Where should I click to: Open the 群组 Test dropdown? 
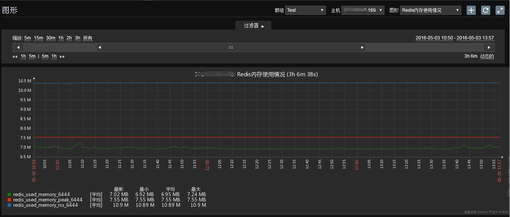(305, 10)
